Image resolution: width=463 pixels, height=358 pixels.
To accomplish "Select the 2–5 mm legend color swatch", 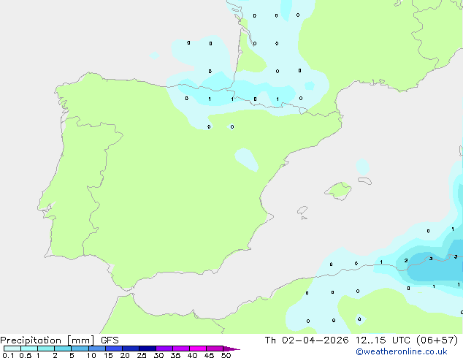I will pyautogui.click(x=63, y=349).
